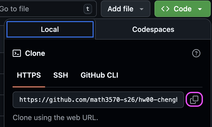This screenshot has width=212, height=127.
Task: Expand the Add file dropdown arrow
Action: click(141, 9)
